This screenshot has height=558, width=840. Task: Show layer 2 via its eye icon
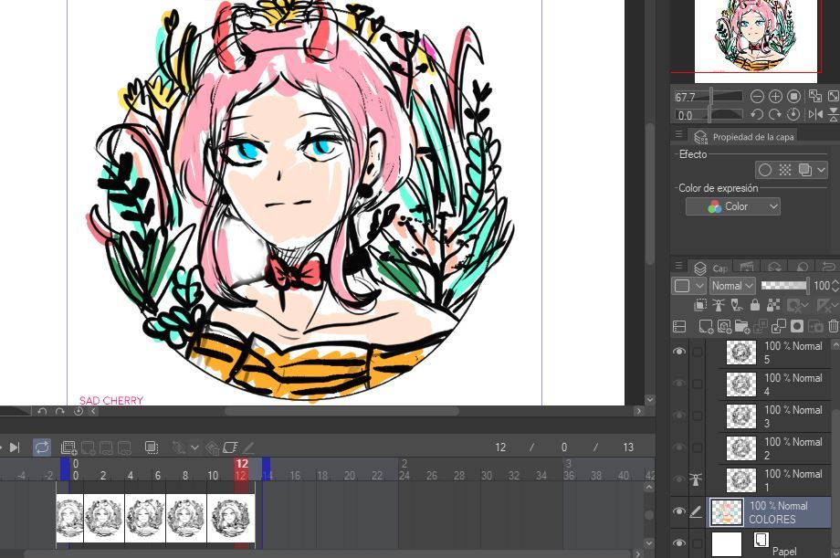point(679,447)
